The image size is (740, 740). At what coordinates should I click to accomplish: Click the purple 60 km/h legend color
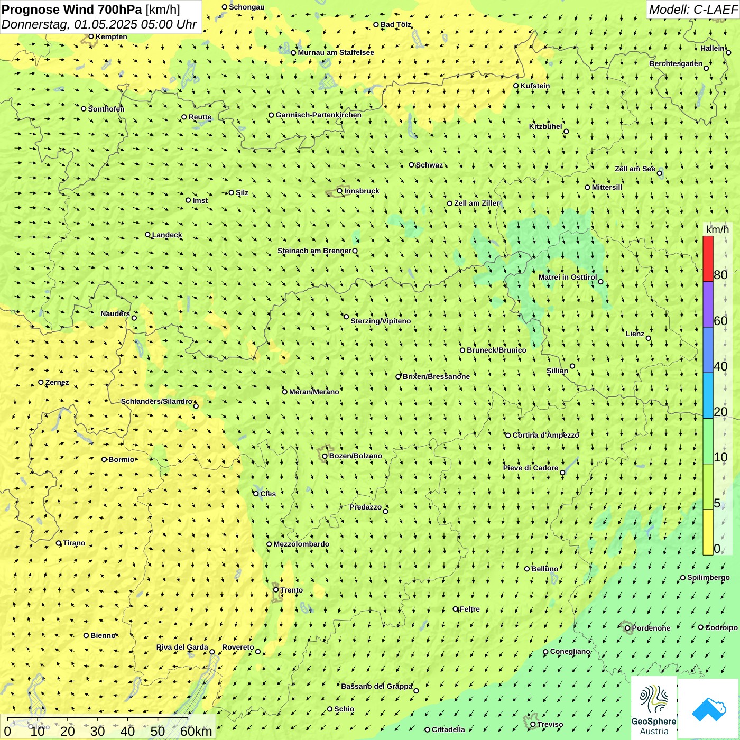708,304
